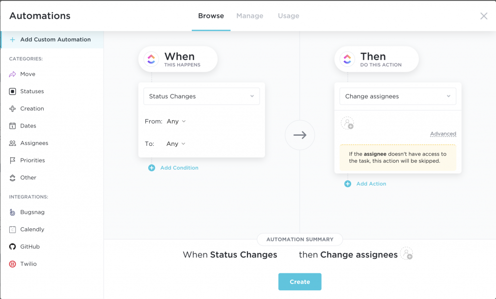
Task: Click the Create button
Action: (x=300, y=282)
